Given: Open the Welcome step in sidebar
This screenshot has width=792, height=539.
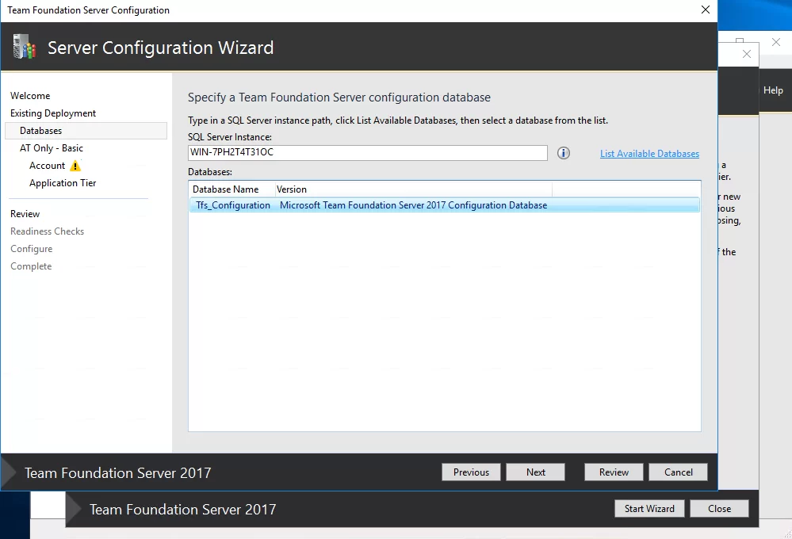Looking at the screenshot, I should [30, 96].
